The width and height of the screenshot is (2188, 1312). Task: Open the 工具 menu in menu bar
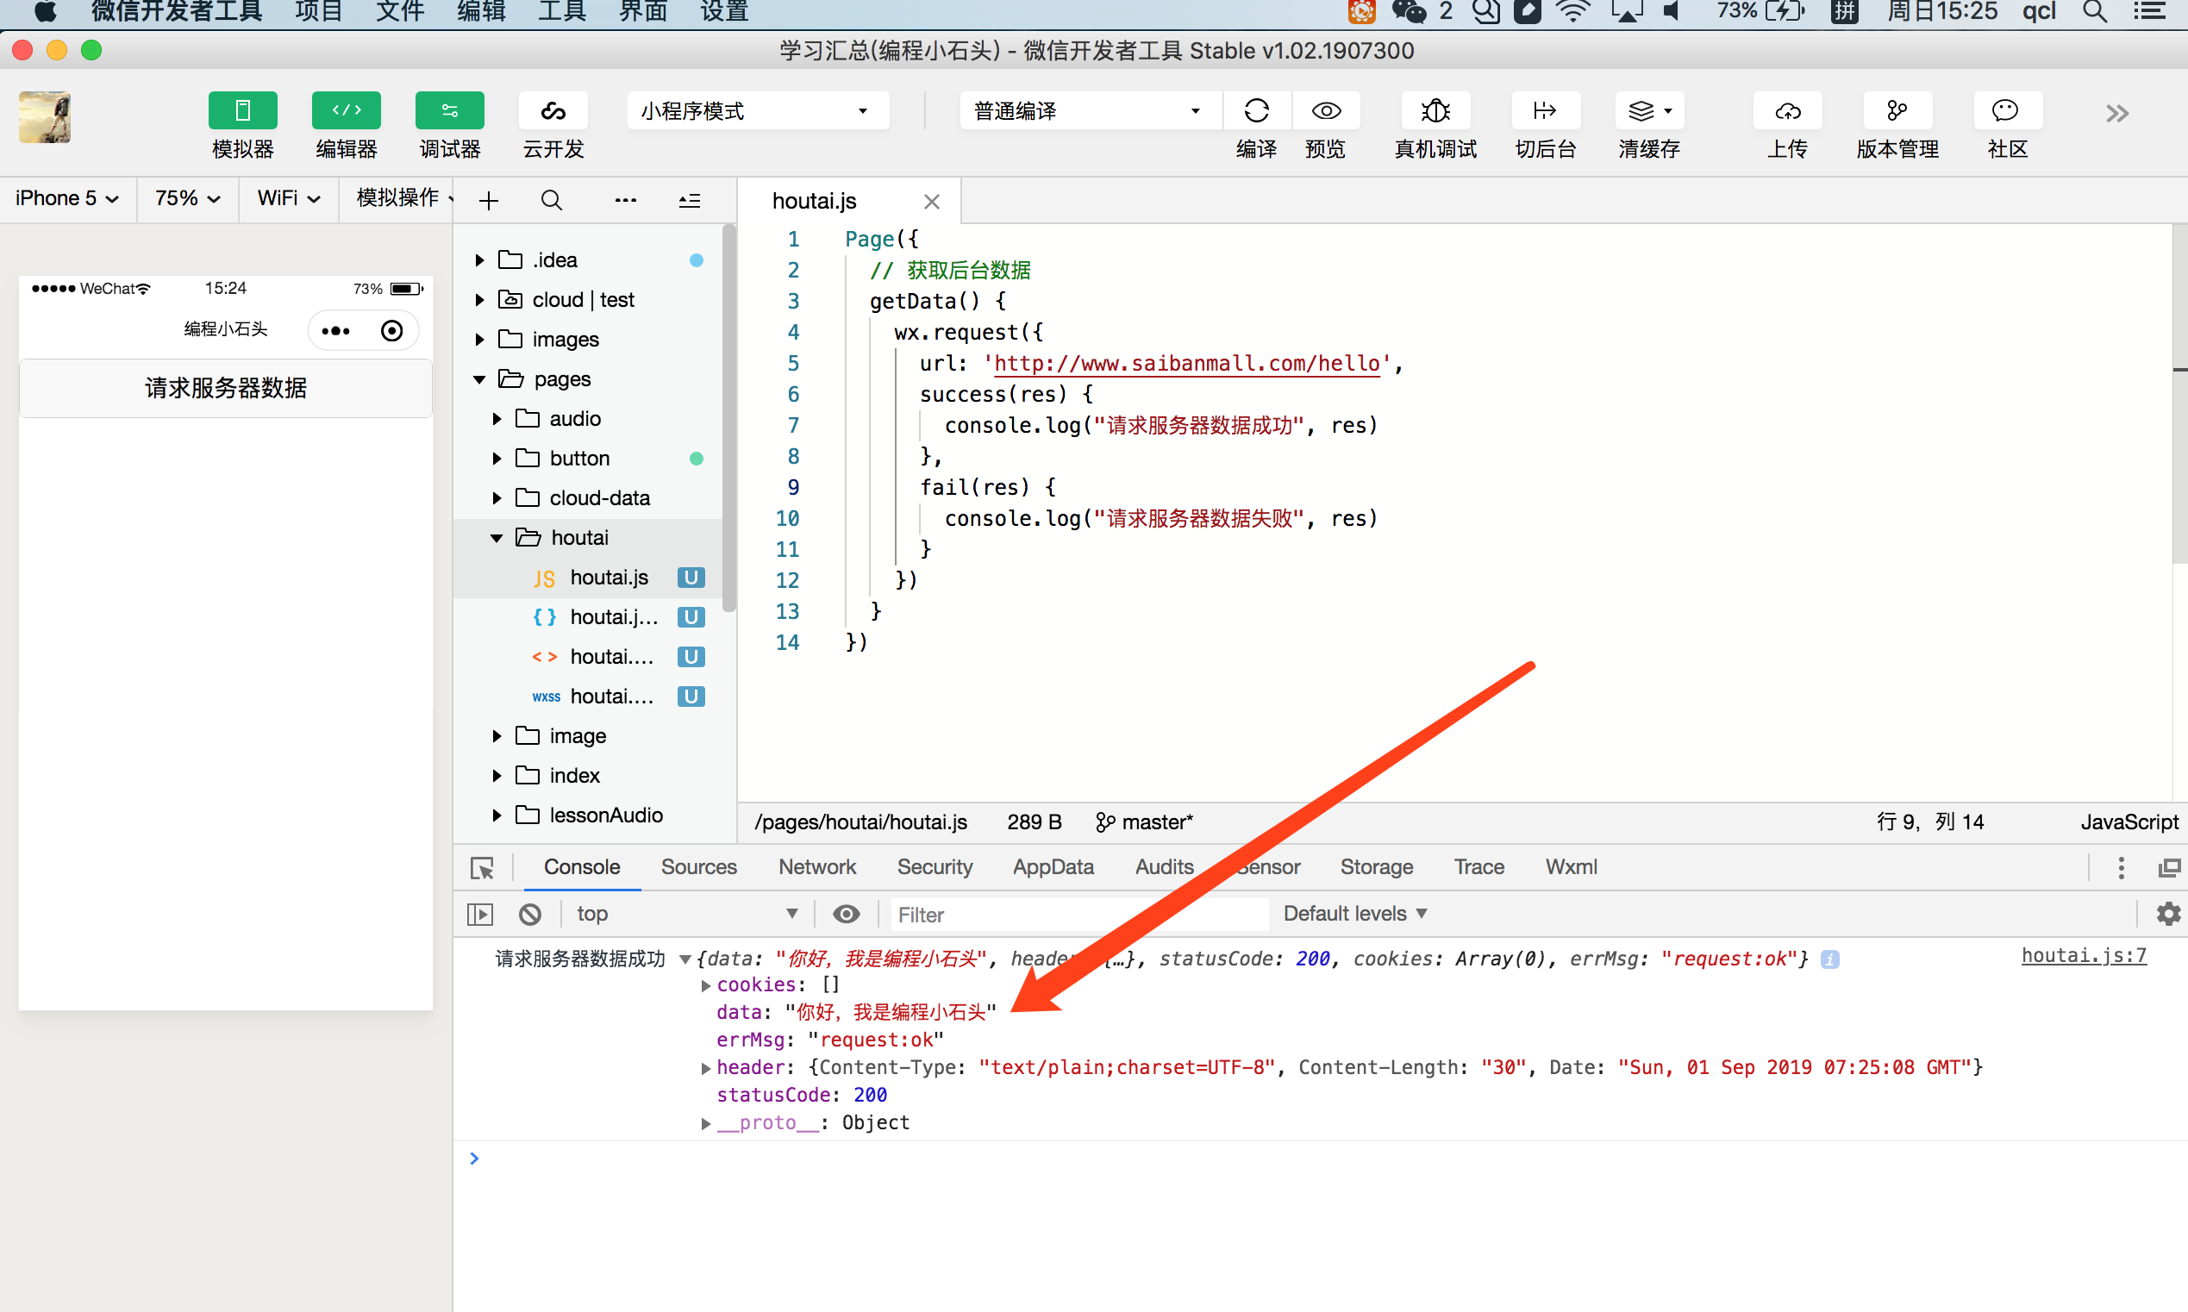click(x=561, y=12)
